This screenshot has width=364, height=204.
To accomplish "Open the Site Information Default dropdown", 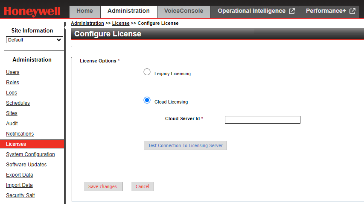I will click(35, 40).
